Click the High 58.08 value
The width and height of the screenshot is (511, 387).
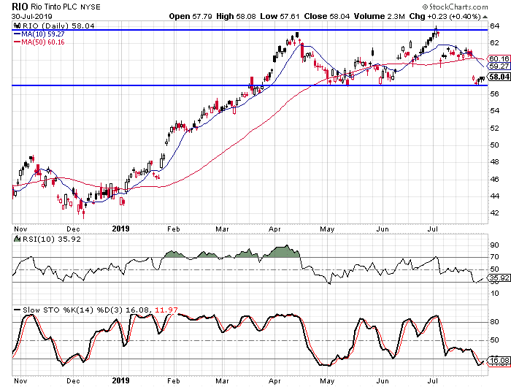click(x=236, y=16)
